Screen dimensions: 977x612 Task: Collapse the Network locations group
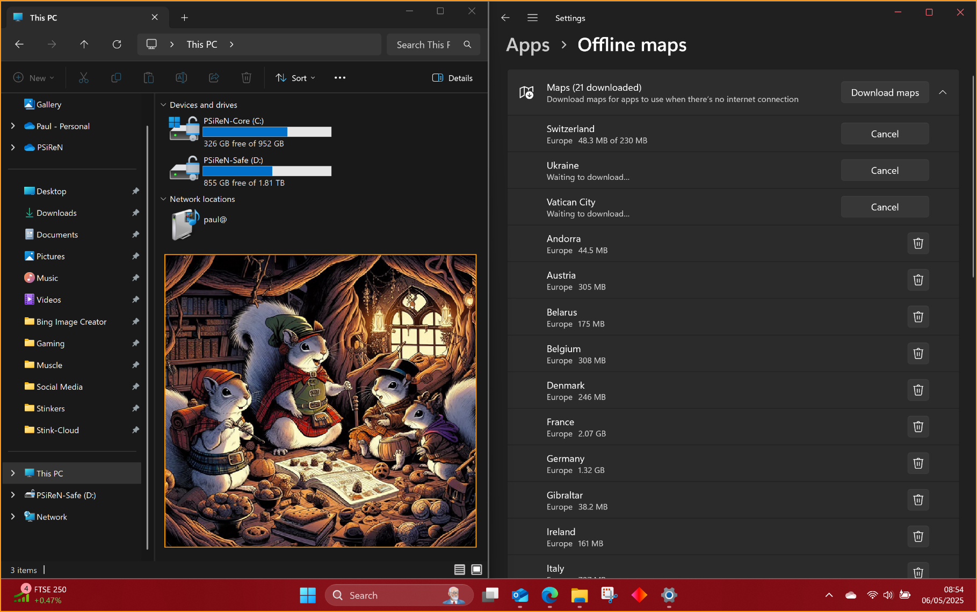(x=163, y=199)
